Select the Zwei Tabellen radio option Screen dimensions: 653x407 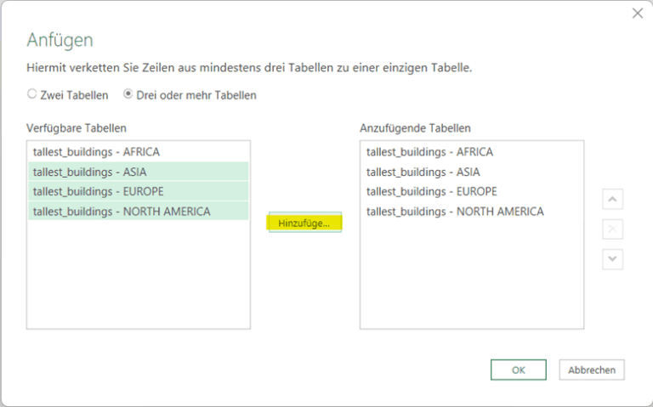click(x=32, y=95)
